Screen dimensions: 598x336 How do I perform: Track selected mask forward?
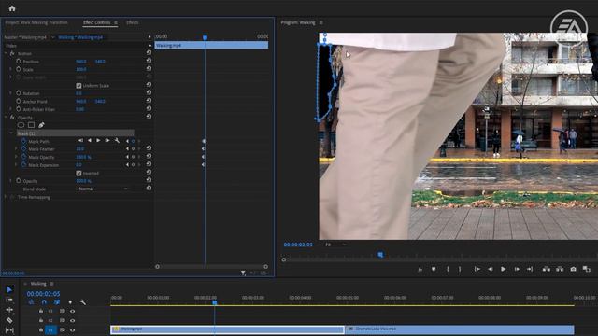[98, 141]
